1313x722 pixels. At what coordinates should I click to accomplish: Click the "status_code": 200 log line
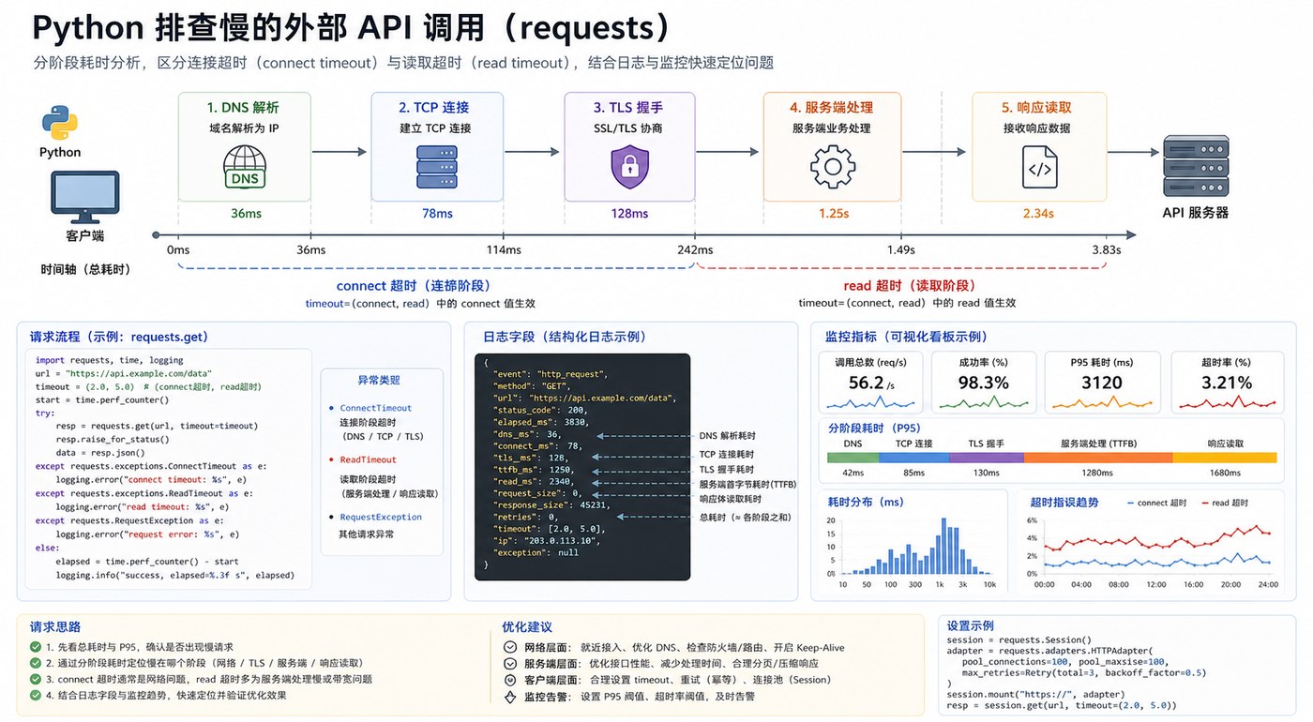[x=541, y=410]
